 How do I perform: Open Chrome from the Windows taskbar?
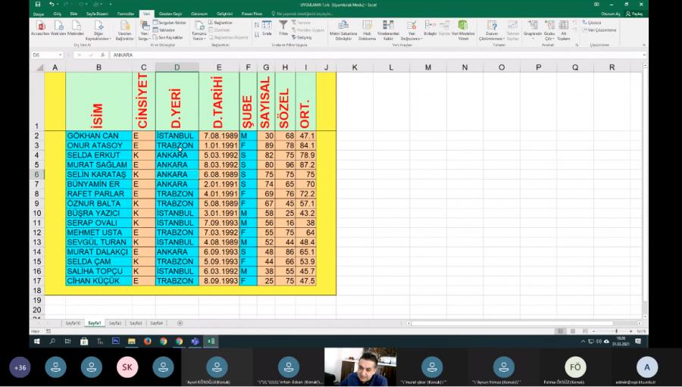tap(163, 342)
